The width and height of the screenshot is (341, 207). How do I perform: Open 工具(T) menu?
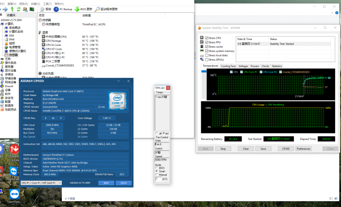coord(47,4)
